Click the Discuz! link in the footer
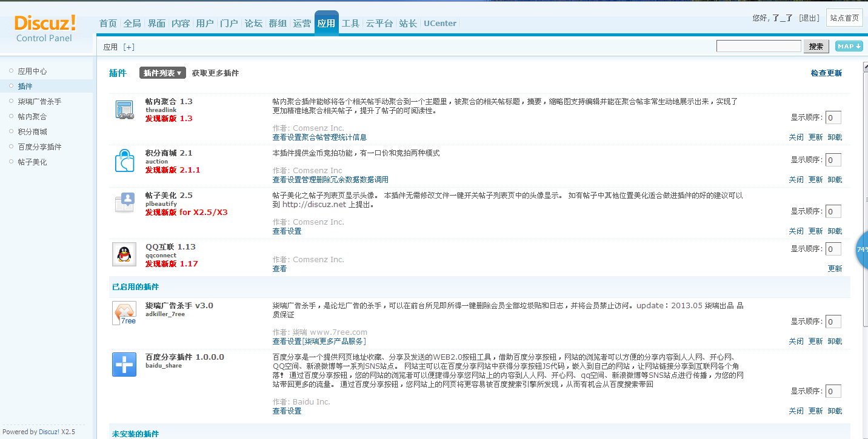The width and height of the screenshot is (868, 439). point(49,432)
